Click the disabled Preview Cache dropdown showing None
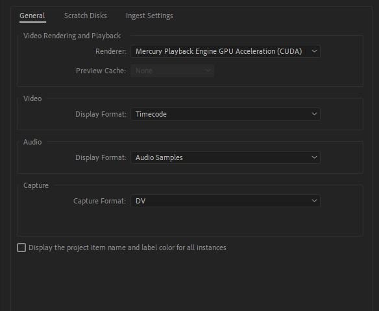Viewport: 379px width, 311px height. 172,71
